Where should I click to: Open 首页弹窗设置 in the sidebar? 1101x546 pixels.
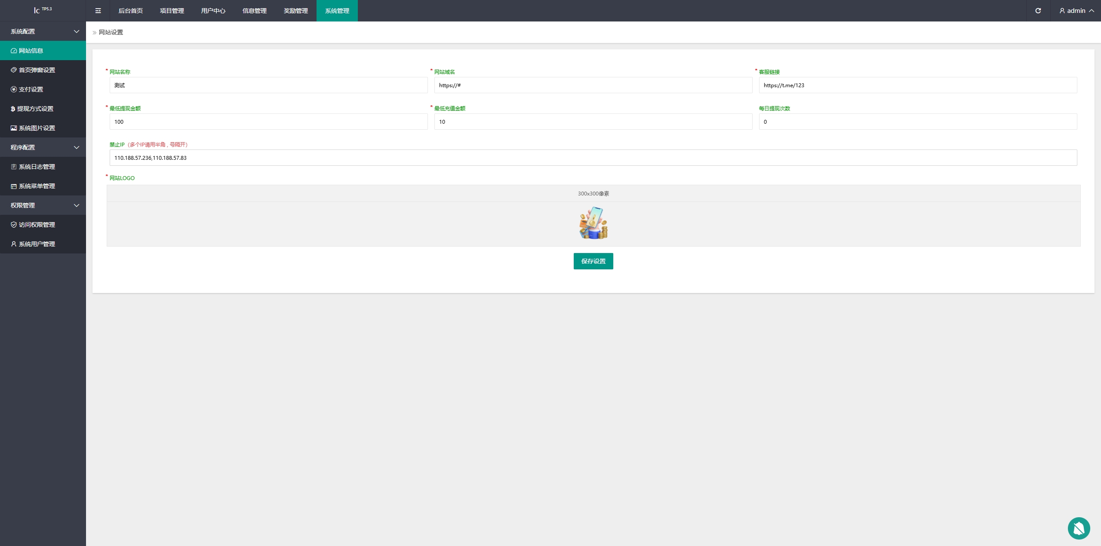point(43,70)
